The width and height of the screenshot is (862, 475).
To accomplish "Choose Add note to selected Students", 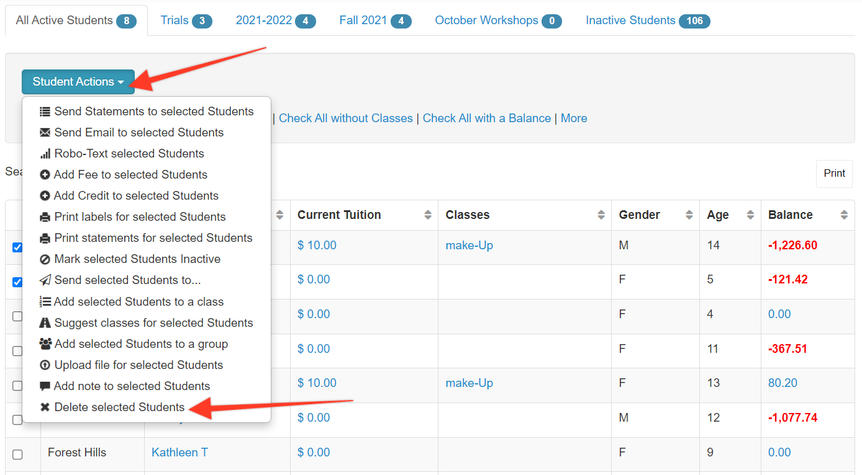I will (x=132, y=386).
